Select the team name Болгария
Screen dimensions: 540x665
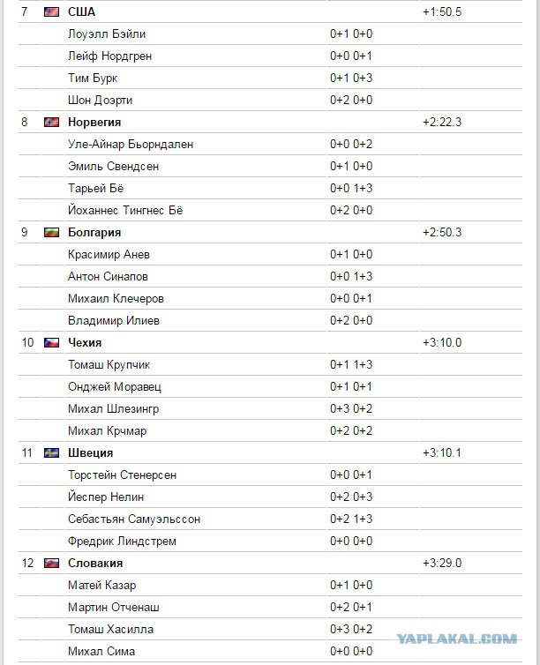pos(94,233)
